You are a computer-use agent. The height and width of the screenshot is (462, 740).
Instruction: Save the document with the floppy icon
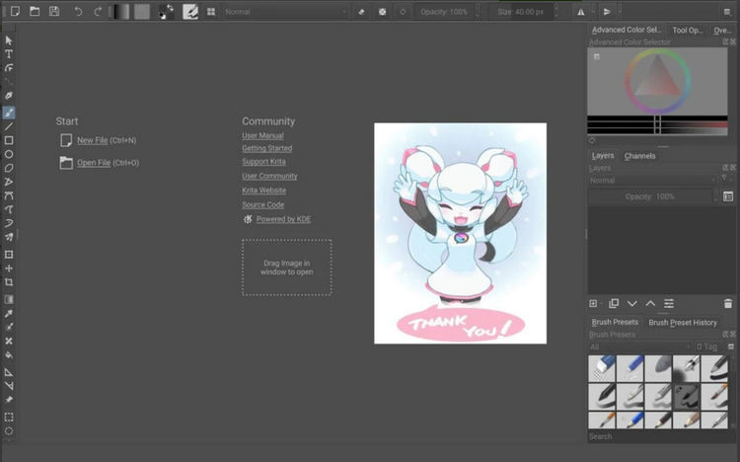(x=54, y=11)
